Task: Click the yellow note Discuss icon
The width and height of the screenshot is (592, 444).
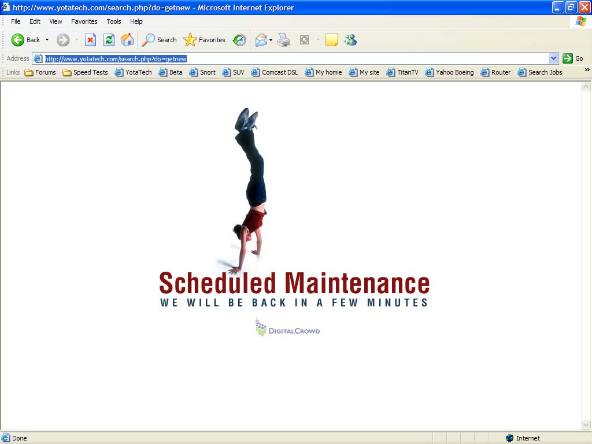Action: coord(331,40)
